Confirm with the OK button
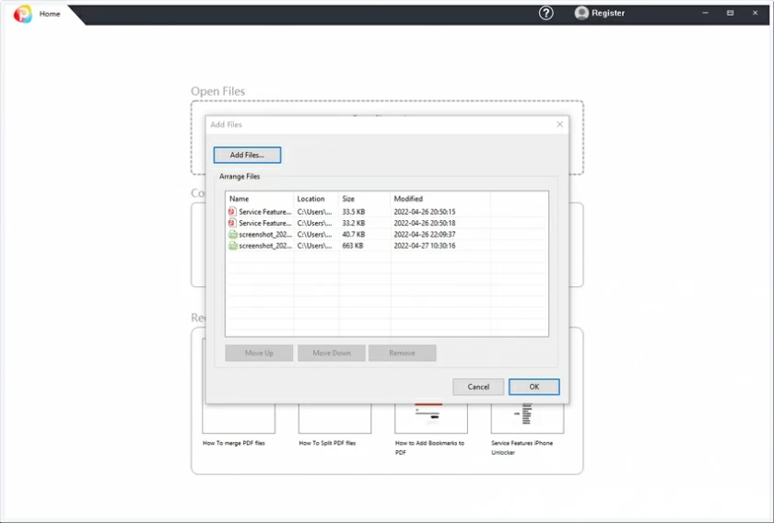Viewport: 774px width, 523px height. tap(534, 387)
